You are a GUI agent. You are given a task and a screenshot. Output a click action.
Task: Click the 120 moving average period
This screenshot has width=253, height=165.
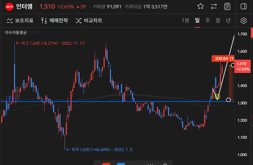pyautogui.click(x=32, y=33)
